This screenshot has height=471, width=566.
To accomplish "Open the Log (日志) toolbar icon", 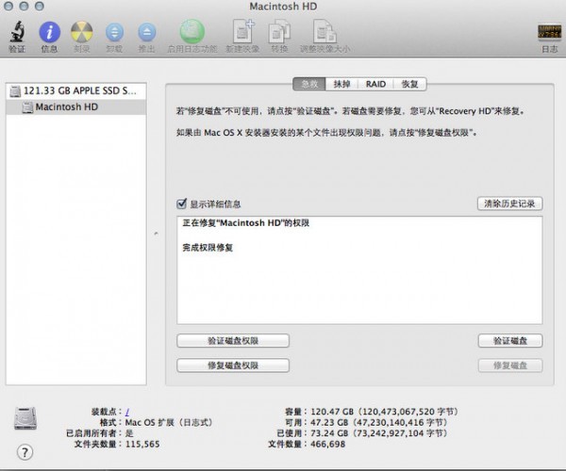I will 549,32.
